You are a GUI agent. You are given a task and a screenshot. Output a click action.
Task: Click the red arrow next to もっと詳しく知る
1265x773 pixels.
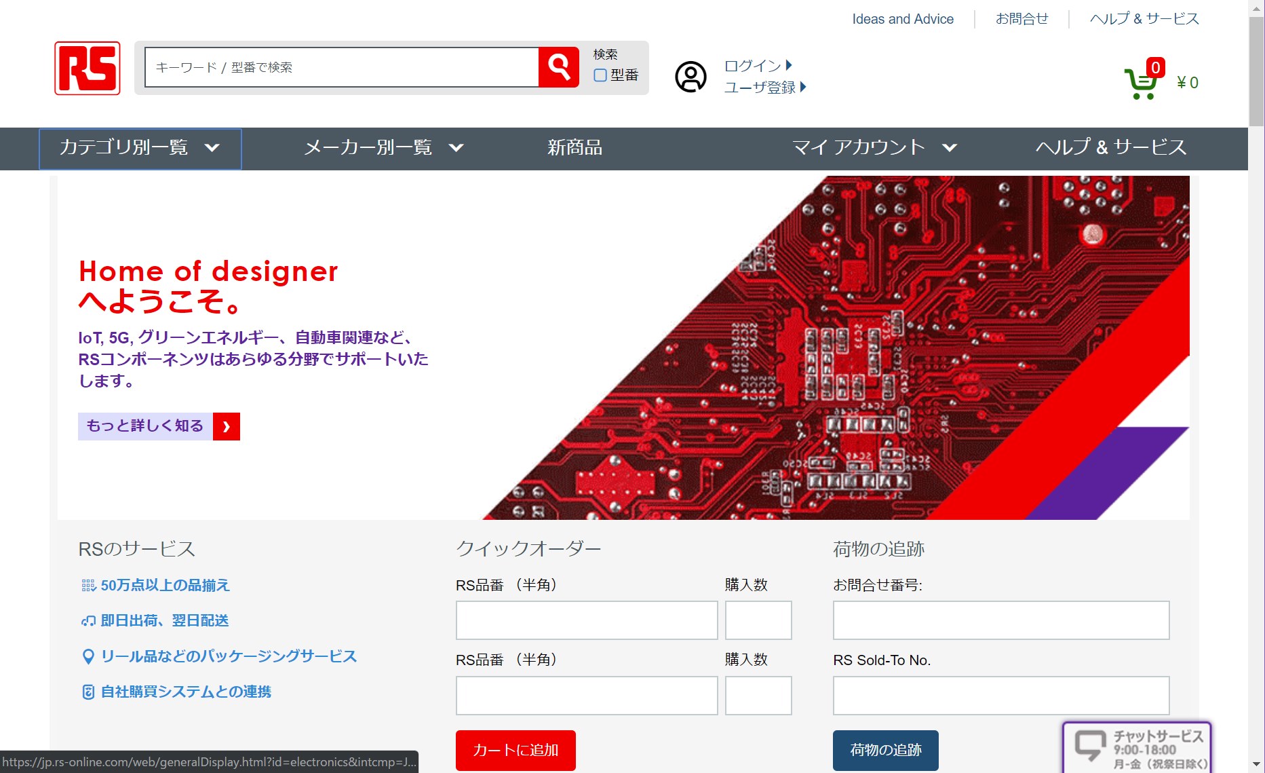point(227,426)
